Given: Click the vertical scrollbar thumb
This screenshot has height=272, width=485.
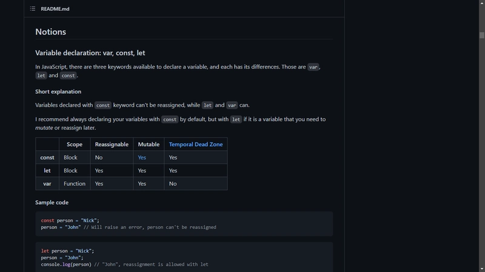Looking at the screenshot, I should point(481,35).
